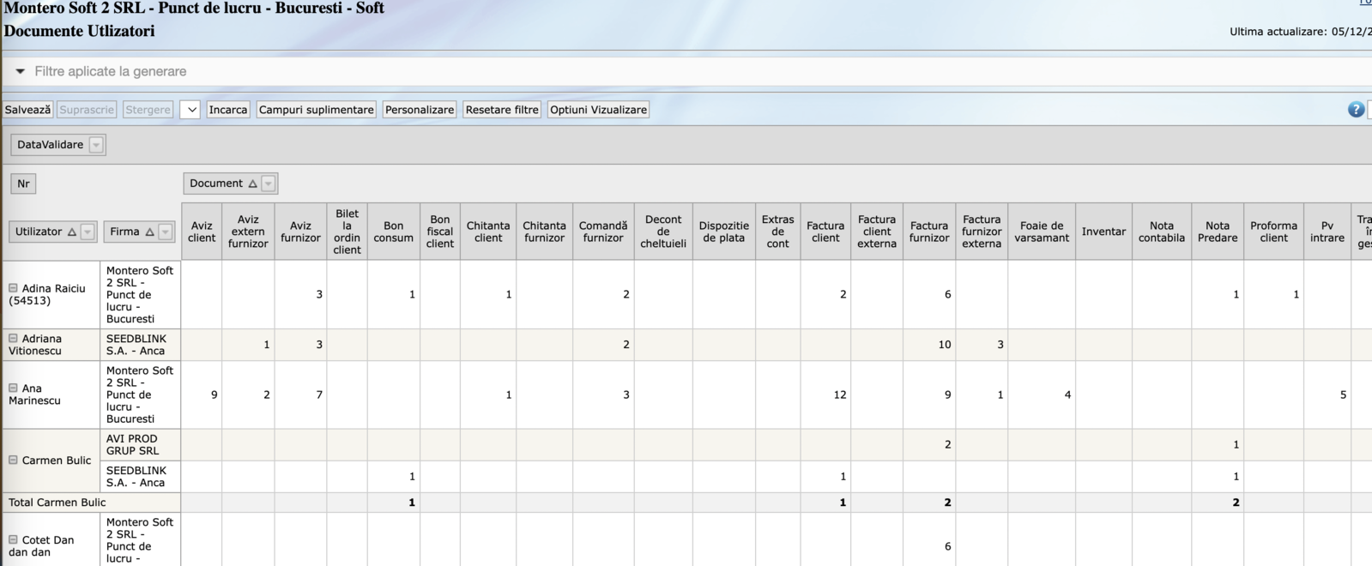Collapse the Adriana Vitionescu row
The height and width of the screenshot is (566, 1372).
(13, 339)
